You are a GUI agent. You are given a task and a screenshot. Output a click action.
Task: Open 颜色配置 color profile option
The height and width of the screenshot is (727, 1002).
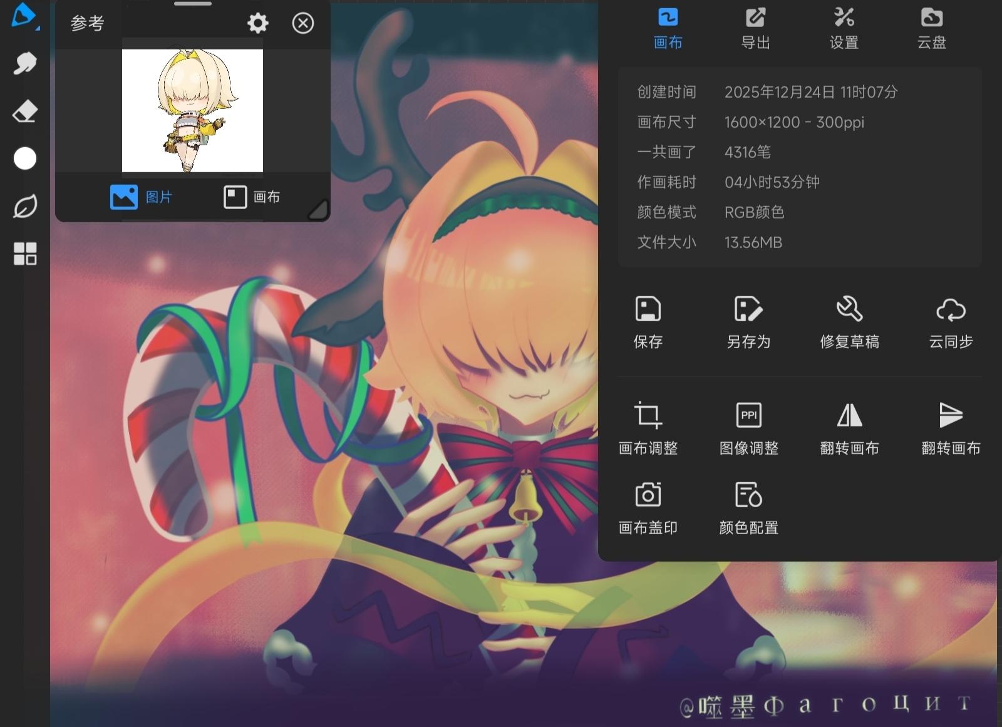coord(748,508)
